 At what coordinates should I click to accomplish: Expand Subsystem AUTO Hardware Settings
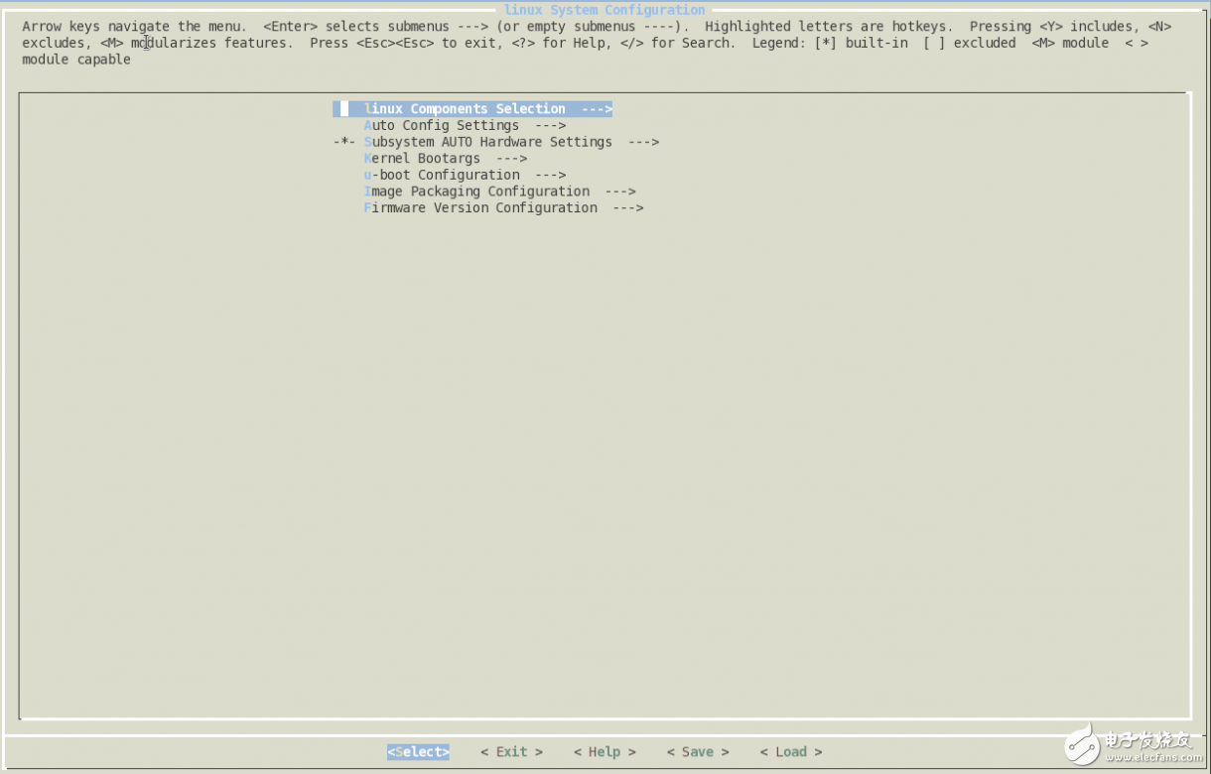489,141
